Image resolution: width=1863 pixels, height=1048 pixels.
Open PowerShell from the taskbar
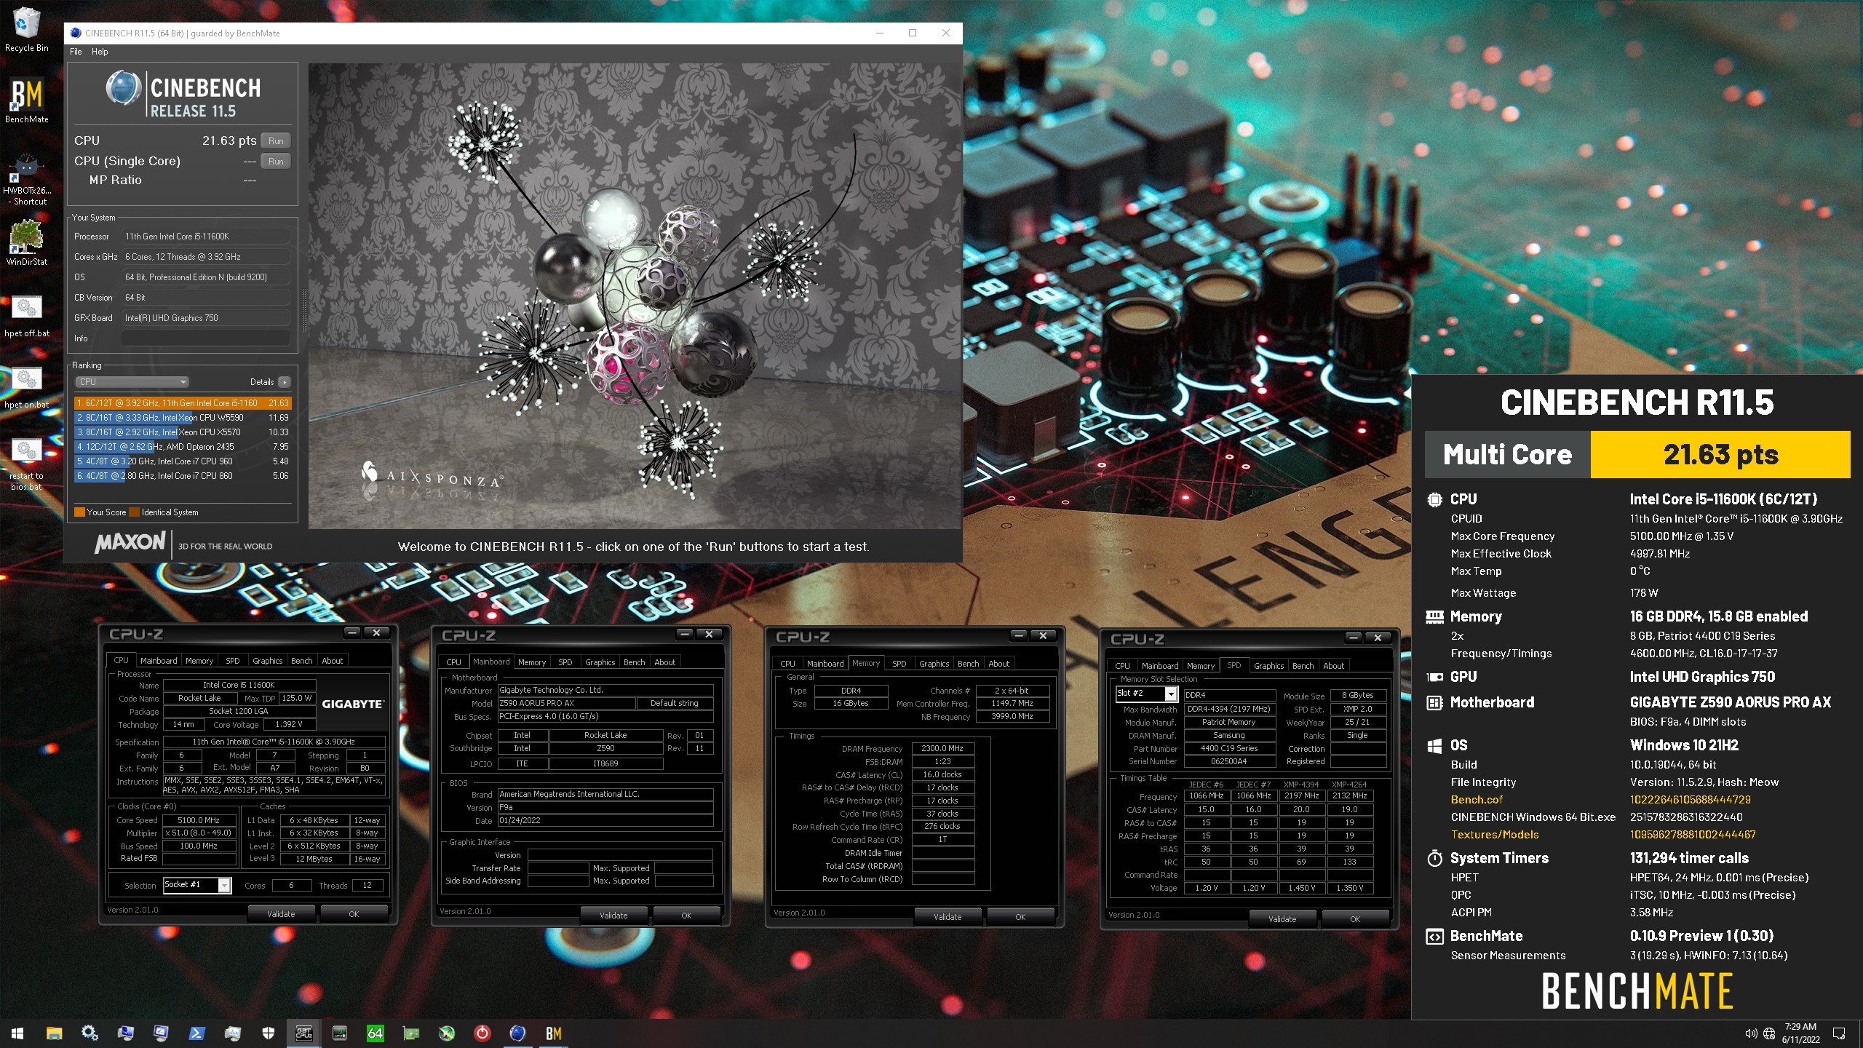pos(196,1033)
